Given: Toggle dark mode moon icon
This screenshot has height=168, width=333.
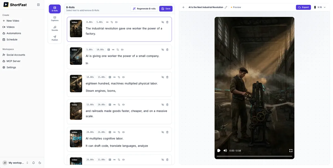Looking at the screenshot, I should 40,163.
